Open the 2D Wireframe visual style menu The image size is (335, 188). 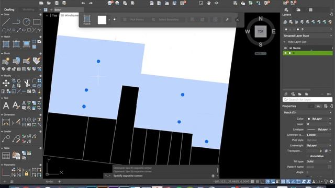pos(70,15)
